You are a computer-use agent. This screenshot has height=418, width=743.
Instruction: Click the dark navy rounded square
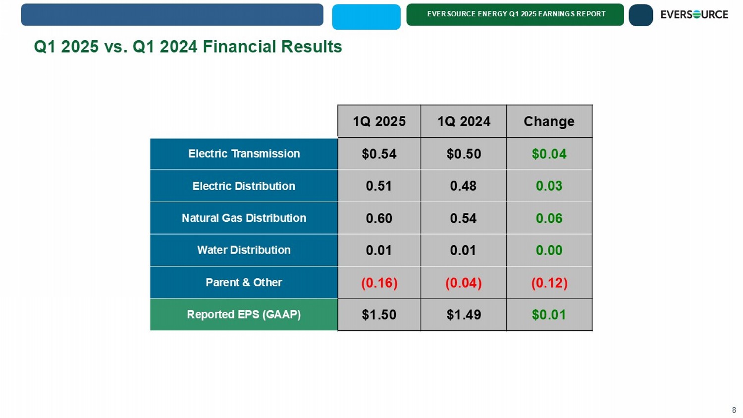tap(640, 15)
